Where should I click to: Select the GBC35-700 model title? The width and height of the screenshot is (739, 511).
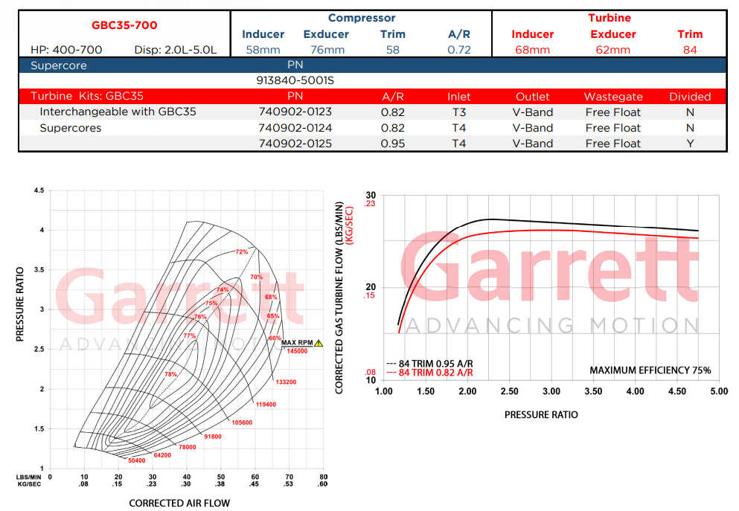point(124,25)
